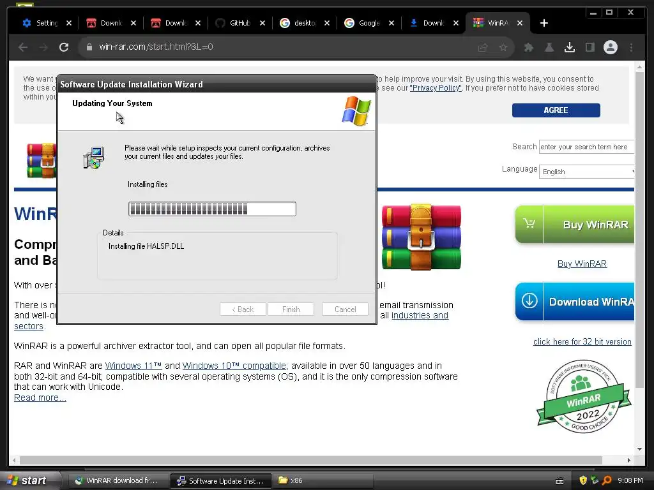The height and width of the screenshot is (490, 654).
Task: Click the keyboard tray icon
Action: pyautogui.click(x=559, y=481)
